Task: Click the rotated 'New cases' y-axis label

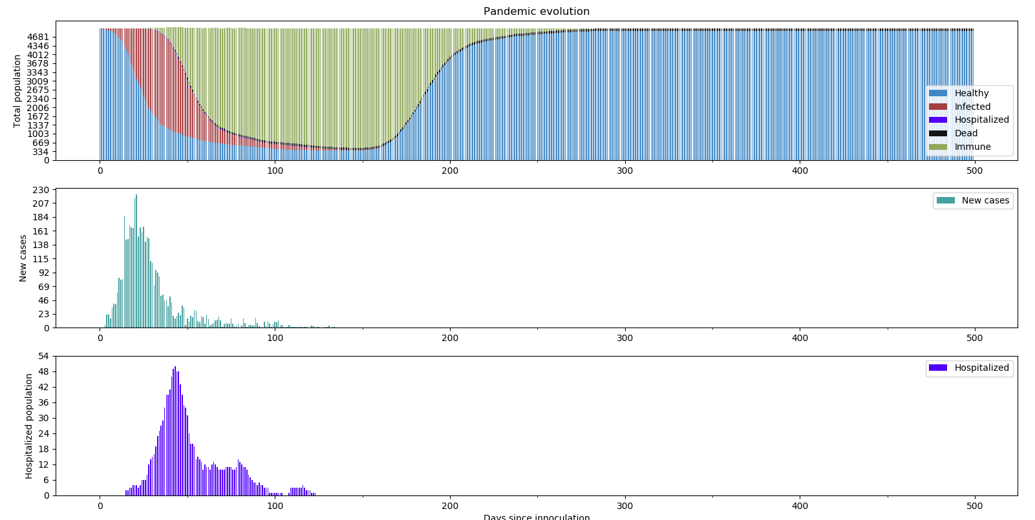Action: coord(23,258)
